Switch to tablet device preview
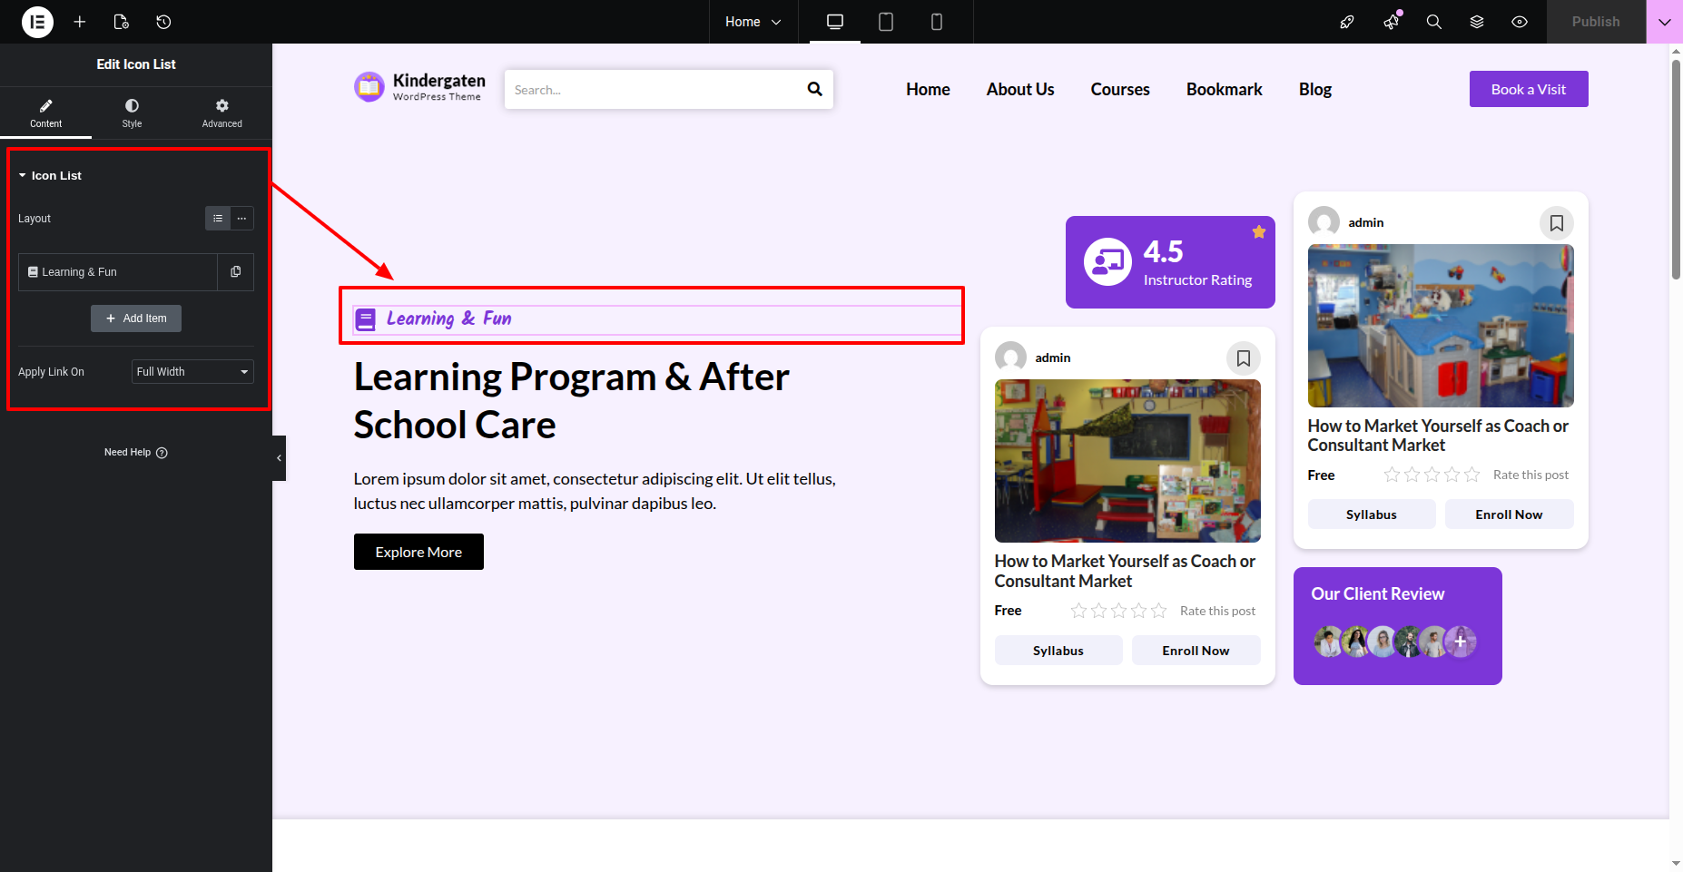 coord(885,22)
